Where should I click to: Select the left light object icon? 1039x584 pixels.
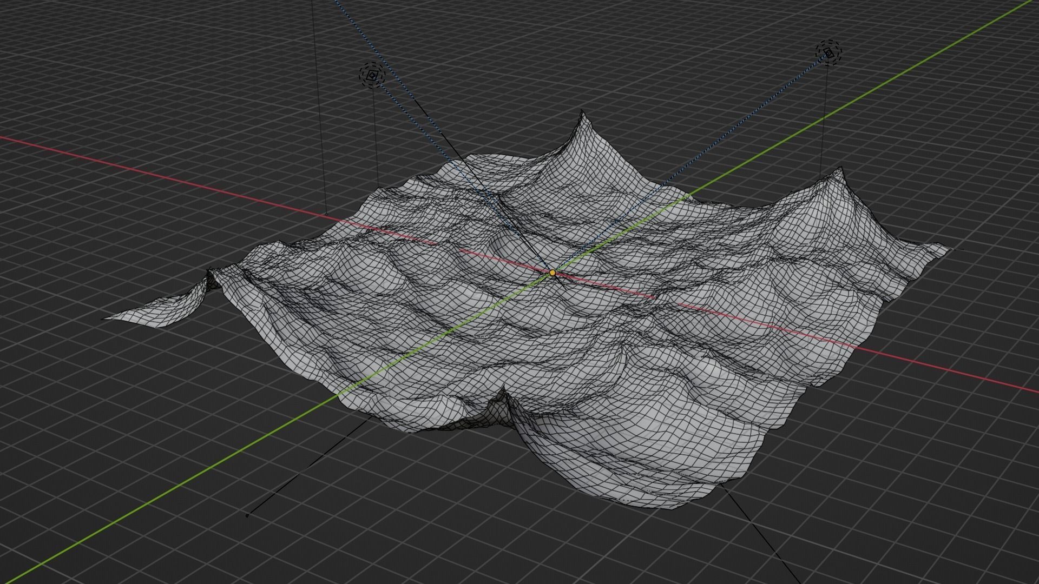(372, 76)
